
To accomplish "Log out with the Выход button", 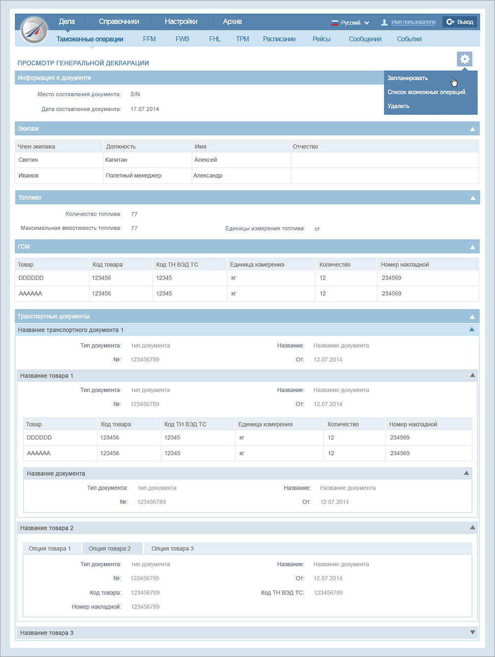I will coord(460,22).
